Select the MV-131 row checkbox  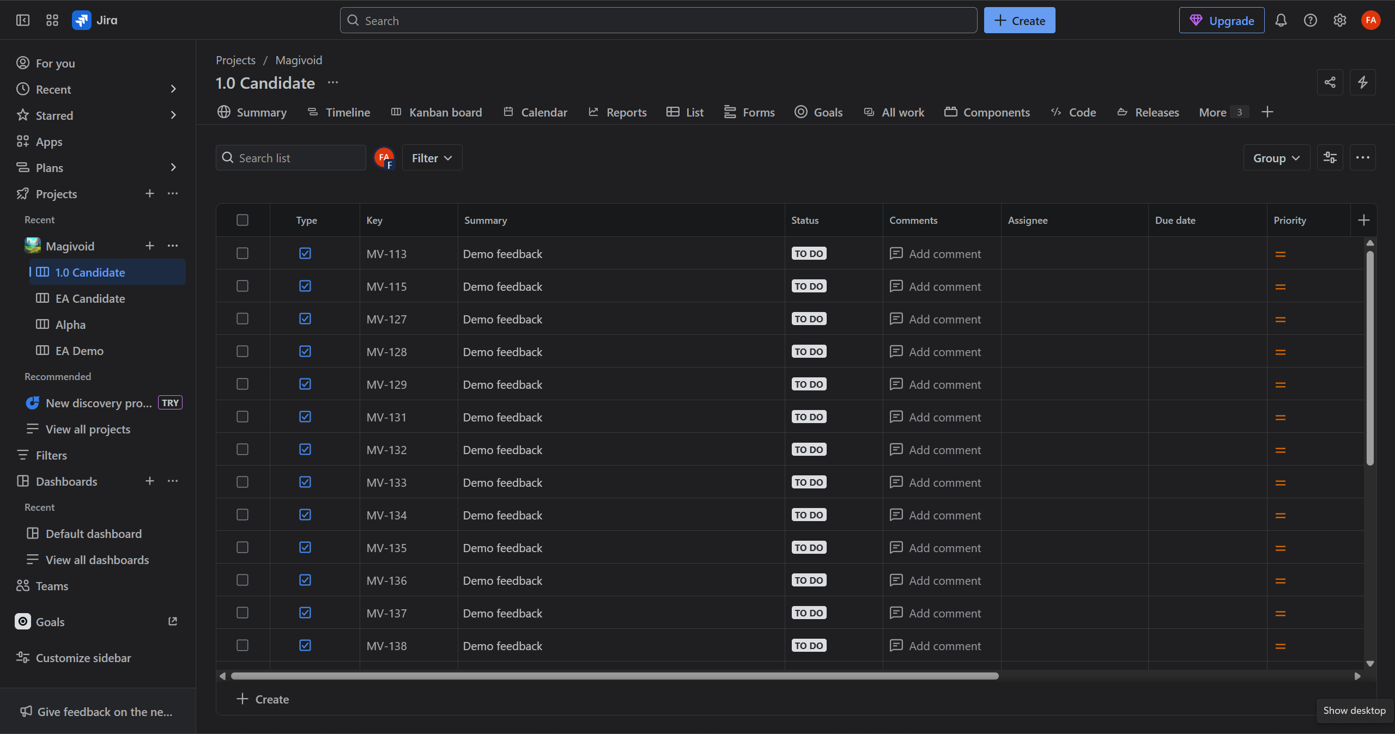242,417
